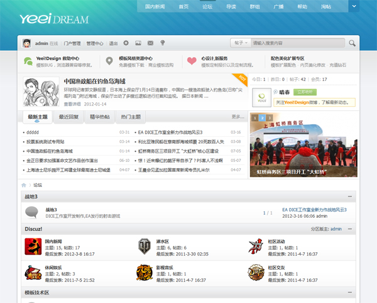Select slide 1 in image slider

click(x=254, y=118)
